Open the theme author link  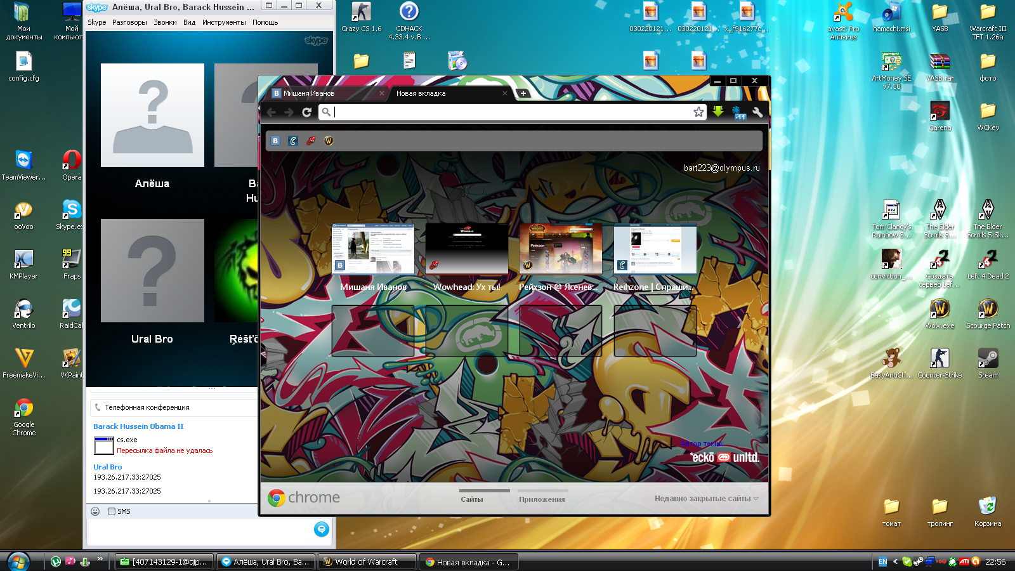(702, 443)
